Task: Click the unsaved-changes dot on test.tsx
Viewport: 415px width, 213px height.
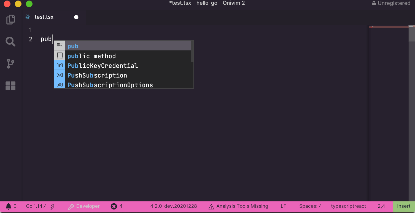Action: [x=76, y=17]
